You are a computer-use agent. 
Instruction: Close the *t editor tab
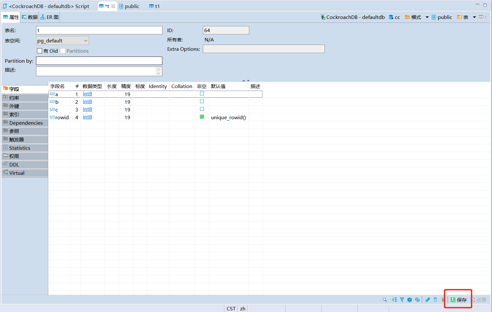113,6
